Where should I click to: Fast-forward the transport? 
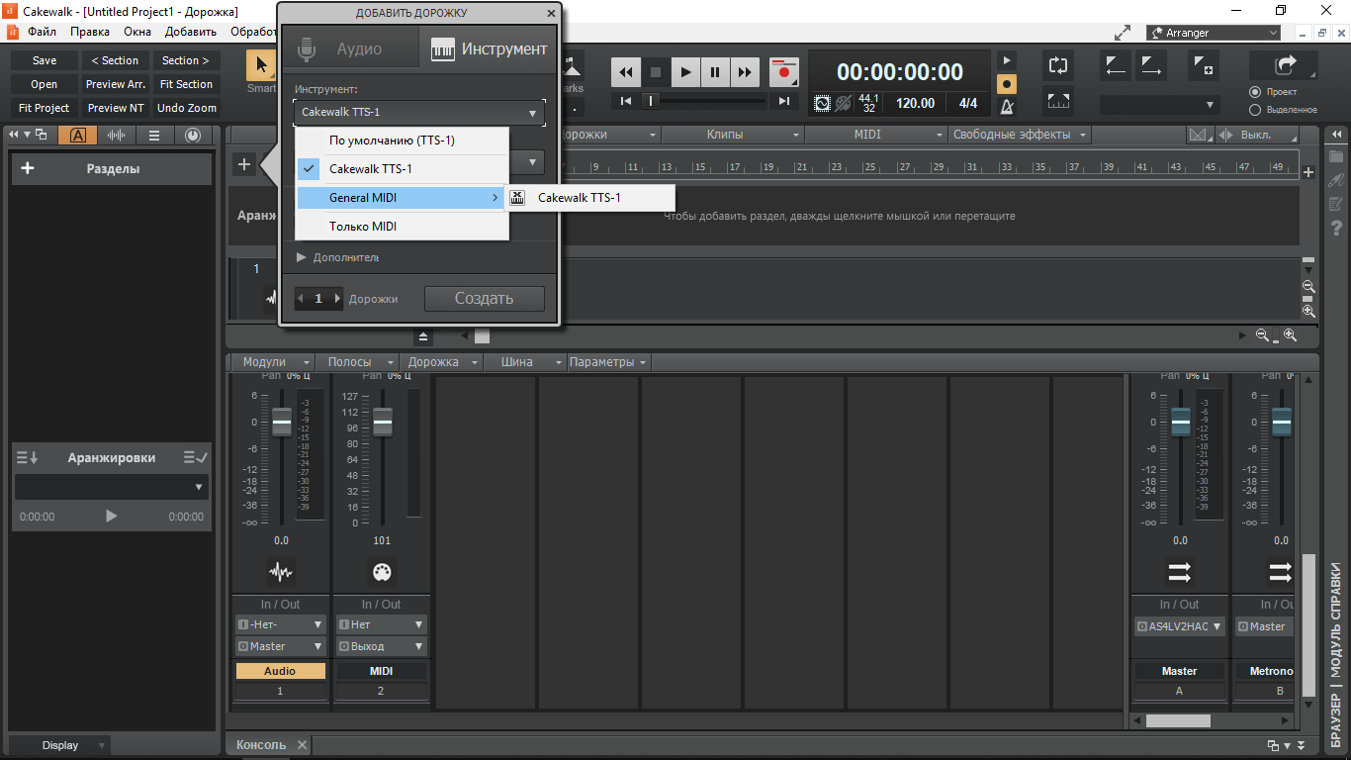click(745, 72)
